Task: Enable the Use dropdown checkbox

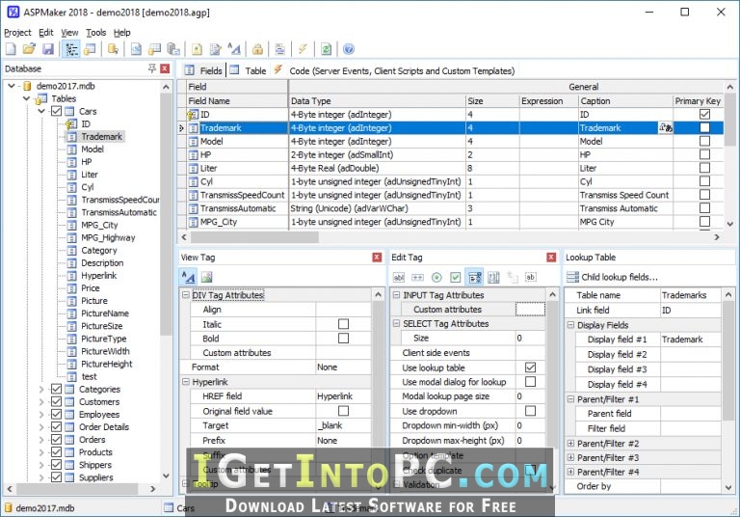Action: coord(531,411)
